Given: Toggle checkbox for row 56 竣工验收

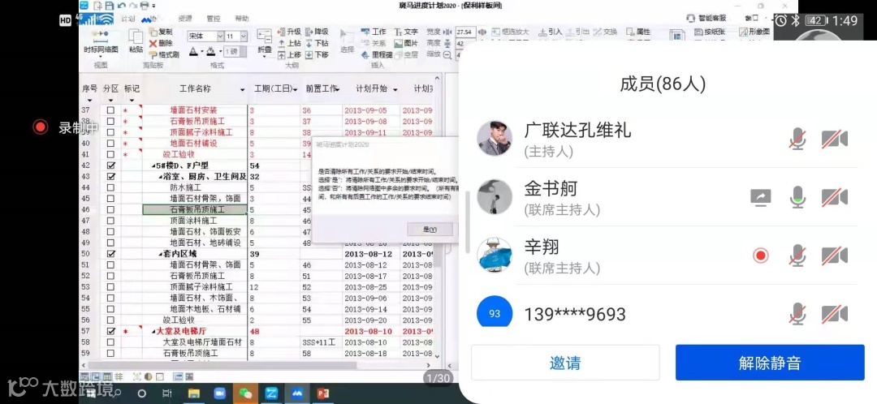Looking at the screenshot, I should [110, 320].
